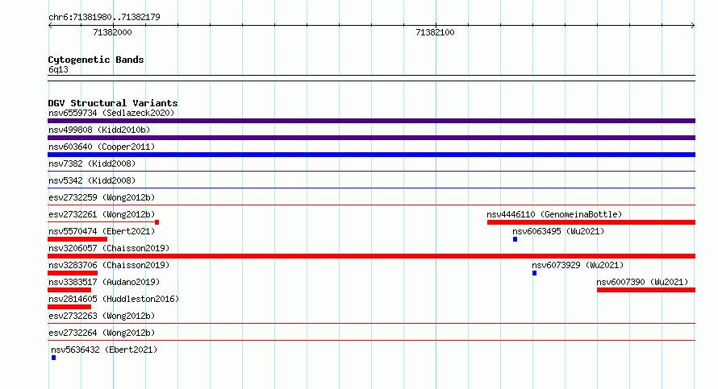Click nsv5570474 (Ebert2021) label

(x=102, y=231)
